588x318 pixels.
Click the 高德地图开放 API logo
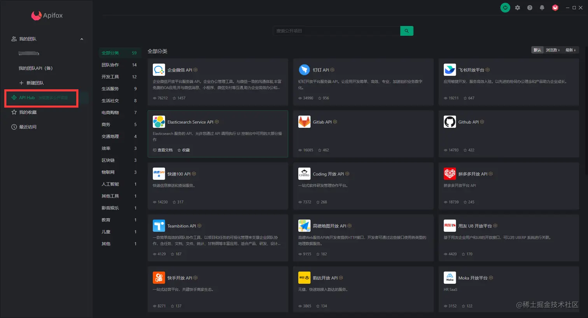pyautogui.click(x=304, y=226)
